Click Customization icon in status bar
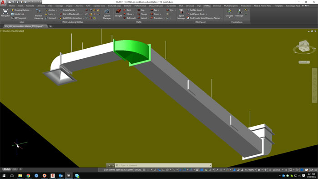This screenshot has width=318, height=179. pos(316,170)
